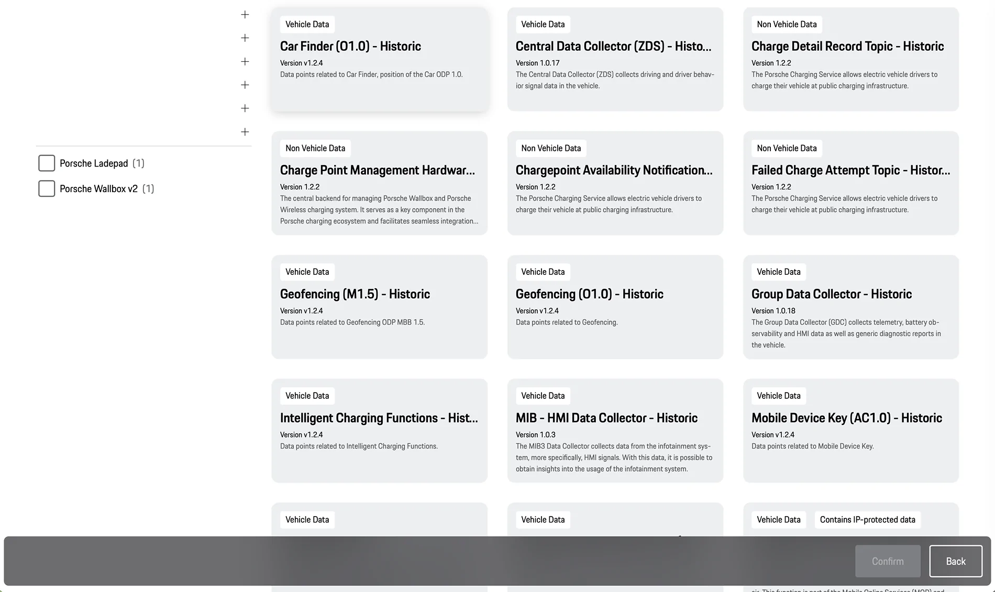995x592 pixels.
Task: Click Version v1.2.4 under Geofencing (O1.0)
Action: coord(537,311)
